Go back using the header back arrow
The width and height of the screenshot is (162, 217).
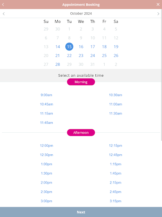point(3,5)
